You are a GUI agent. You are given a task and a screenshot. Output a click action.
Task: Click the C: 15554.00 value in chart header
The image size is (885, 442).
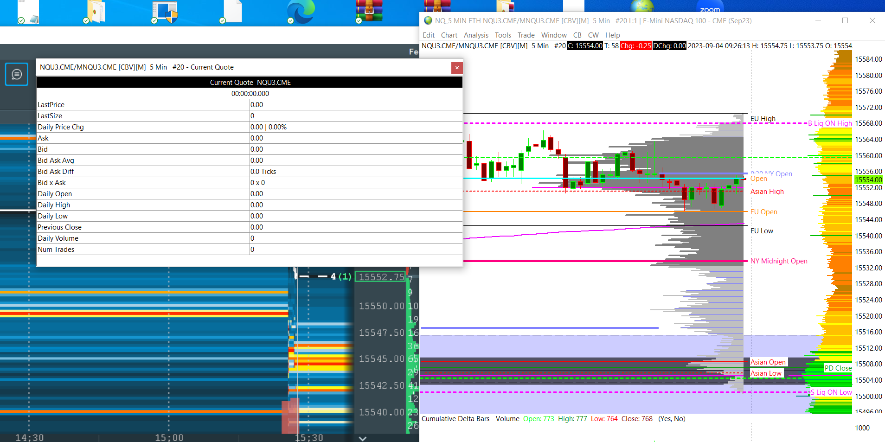pyautogui.click(x=585, y=46)
